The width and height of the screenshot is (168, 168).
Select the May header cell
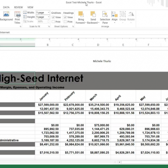click(149, 96)
